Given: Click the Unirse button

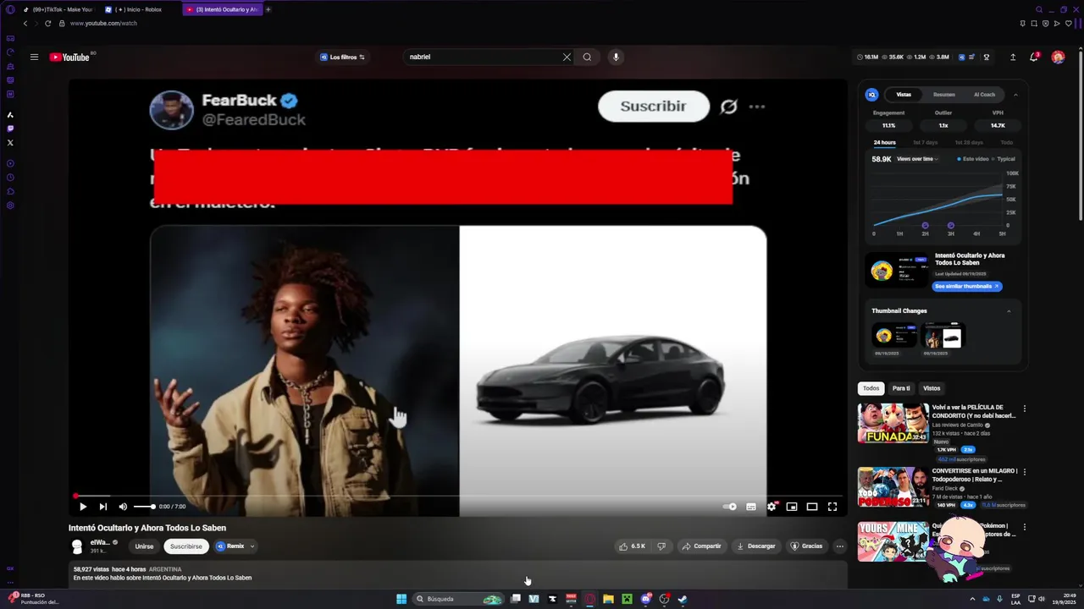Looking at the screenshot, I should 144,546.
